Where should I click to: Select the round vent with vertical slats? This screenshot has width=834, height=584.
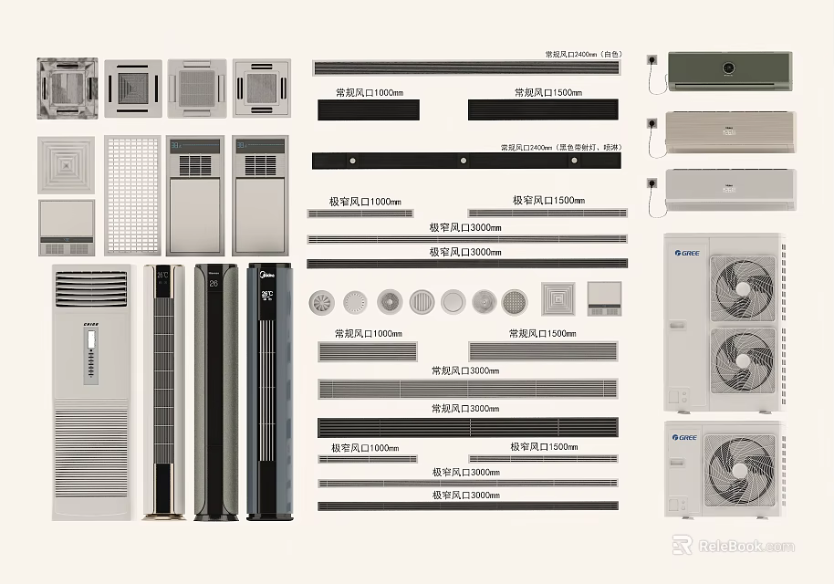point(422,302)
